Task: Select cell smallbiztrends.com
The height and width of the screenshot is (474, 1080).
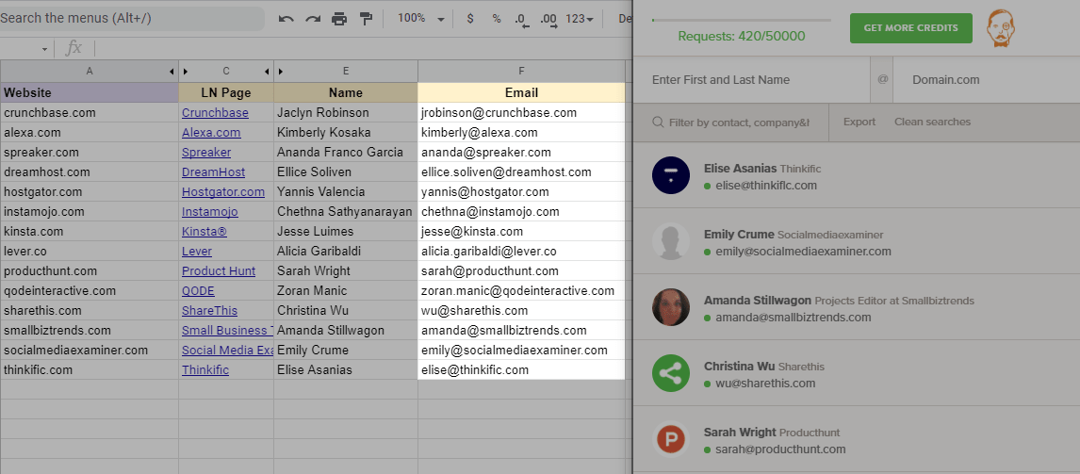Action: pyautogui.click(x=90, y=331)
